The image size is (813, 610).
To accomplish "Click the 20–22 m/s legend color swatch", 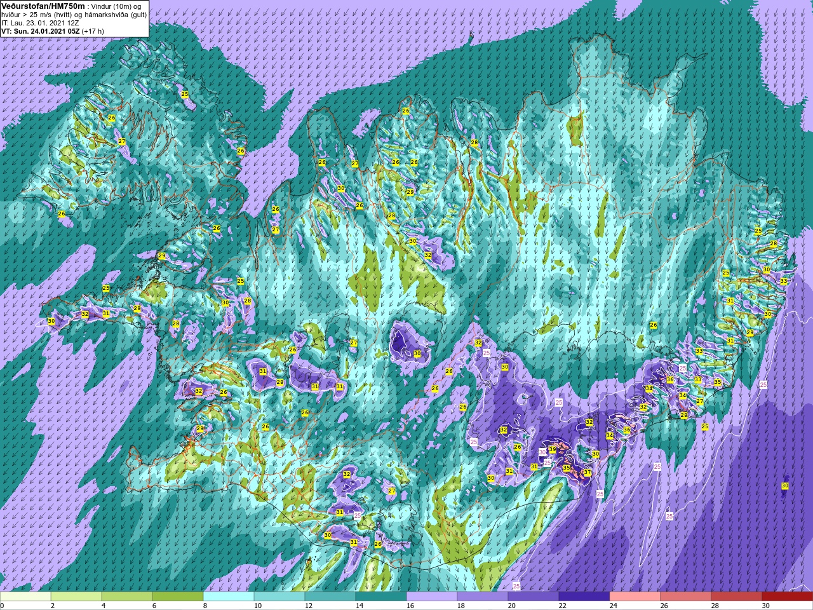I will click(534, 597).
